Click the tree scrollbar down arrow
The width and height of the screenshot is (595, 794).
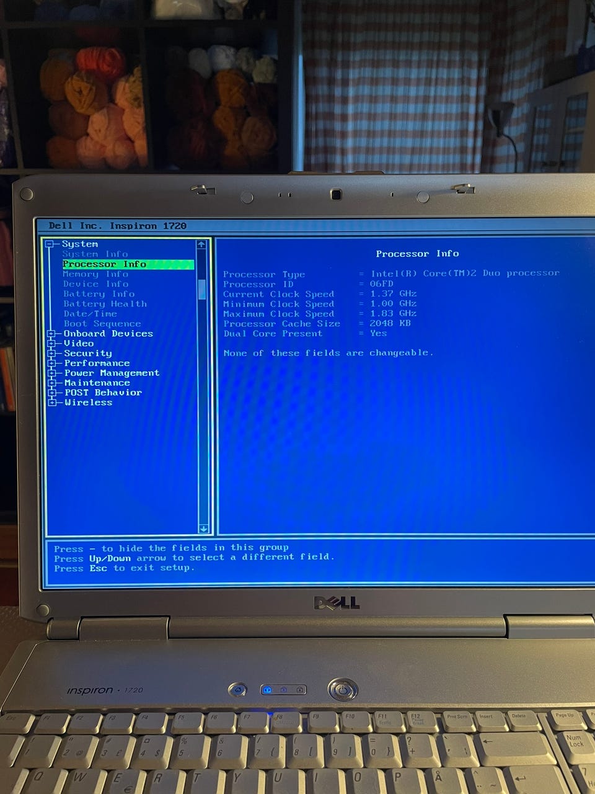click(203, 529)
